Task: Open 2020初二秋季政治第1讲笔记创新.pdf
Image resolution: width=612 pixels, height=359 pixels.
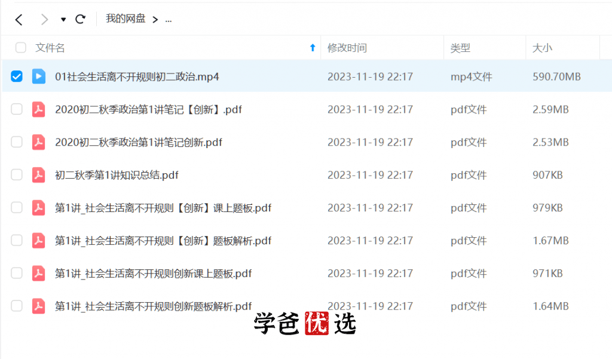Action: click(139, 142)
